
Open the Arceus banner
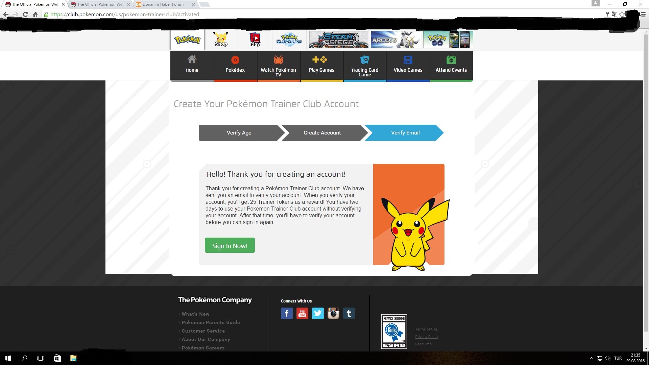coord(396,39)
